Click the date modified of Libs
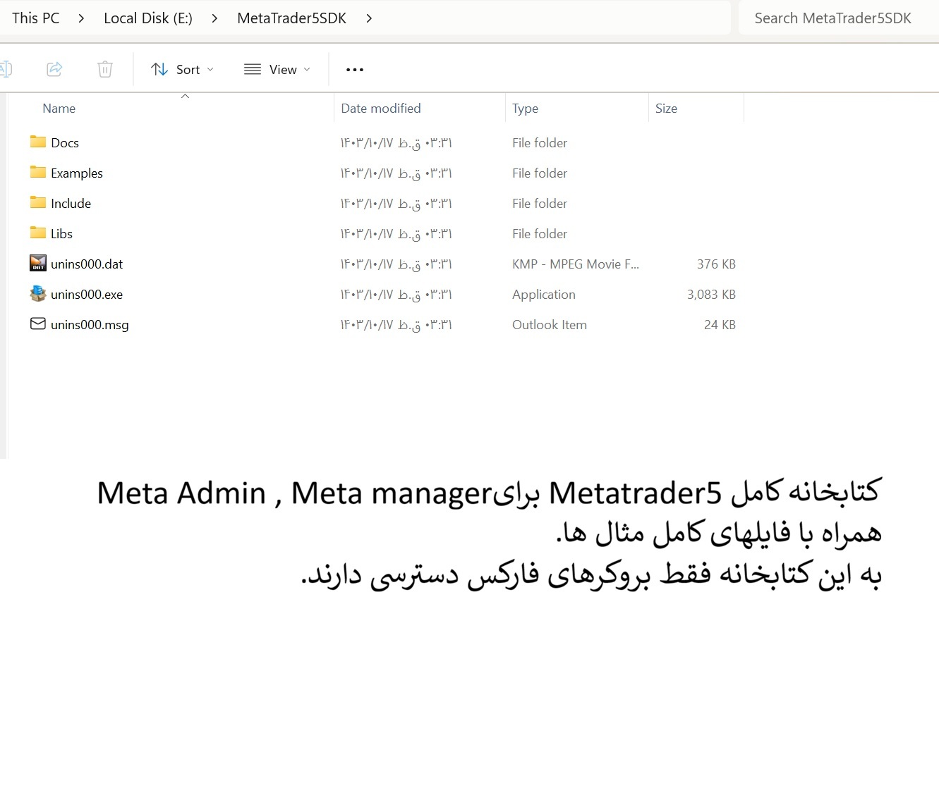The width and height of the screenshot is (939, 788). (396, 233)
